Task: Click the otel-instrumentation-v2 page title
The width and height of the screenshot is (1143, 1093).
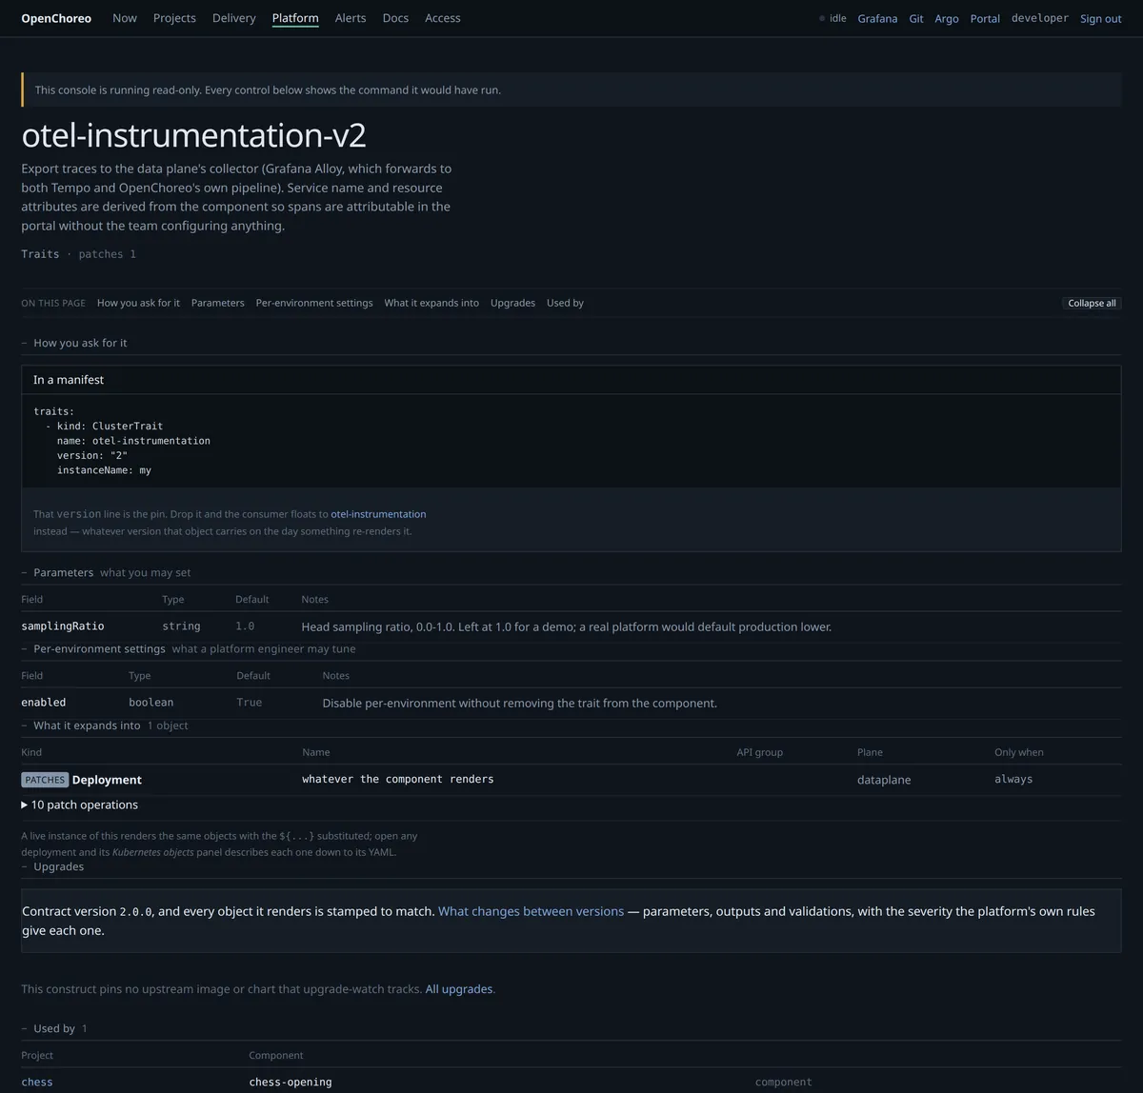Action: click(193, 135)
